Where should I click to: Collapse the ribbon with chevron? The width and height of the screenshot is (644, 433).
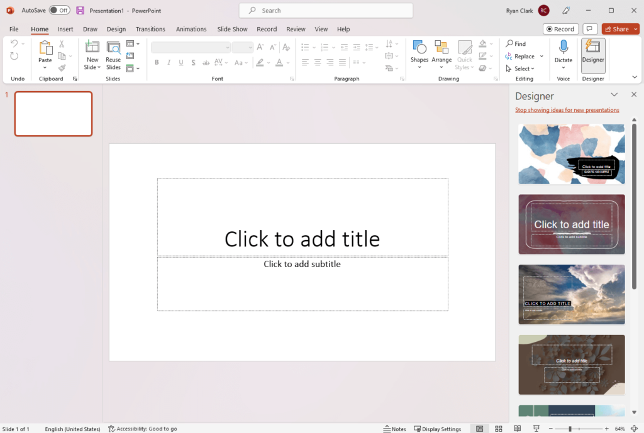[x=635, y=77]
